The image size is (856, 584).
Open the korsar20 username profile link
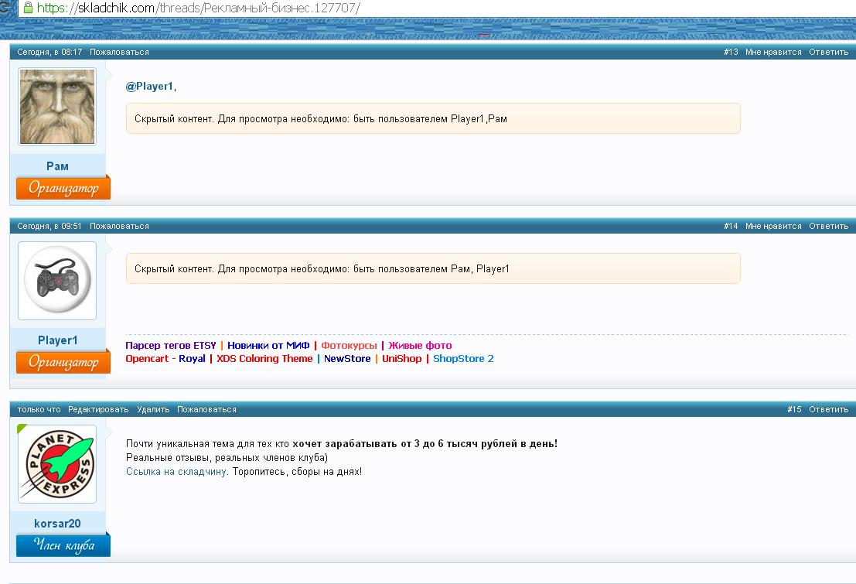[57, 524]
